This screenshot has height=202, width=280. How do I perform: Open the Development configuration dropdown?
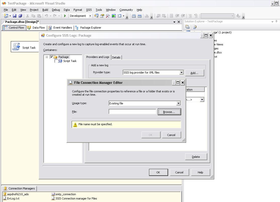pyautogui.click(x=90, y=16)
